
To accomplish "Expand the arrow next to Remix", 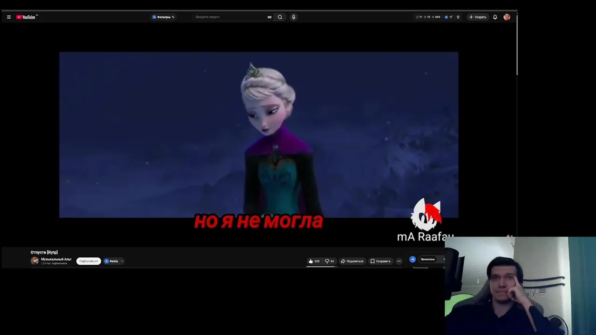I will [122, 261].
